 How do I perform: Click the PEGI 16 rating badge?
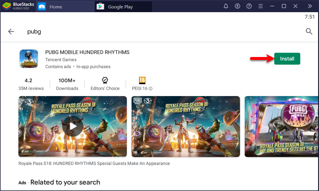pyautogui.click(x=142, y=80)
